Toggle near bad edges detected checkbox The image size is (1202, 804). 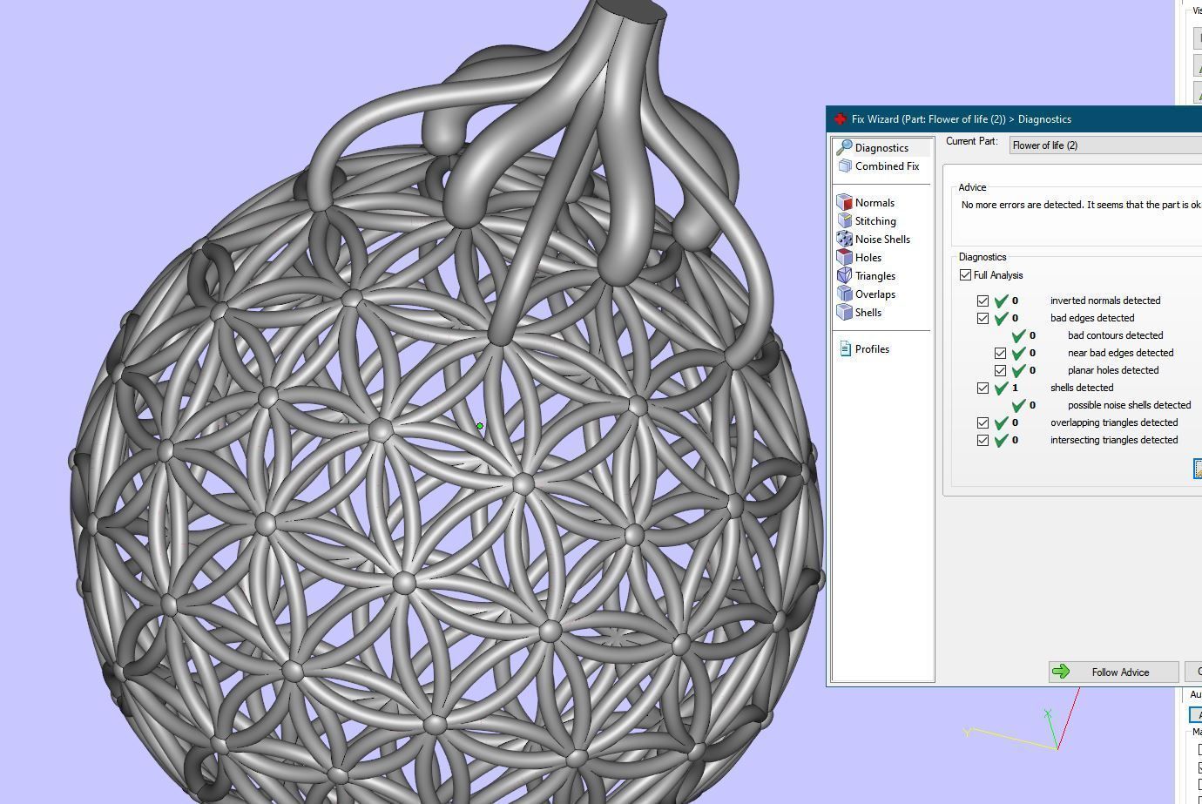[x=1000, y=353]
